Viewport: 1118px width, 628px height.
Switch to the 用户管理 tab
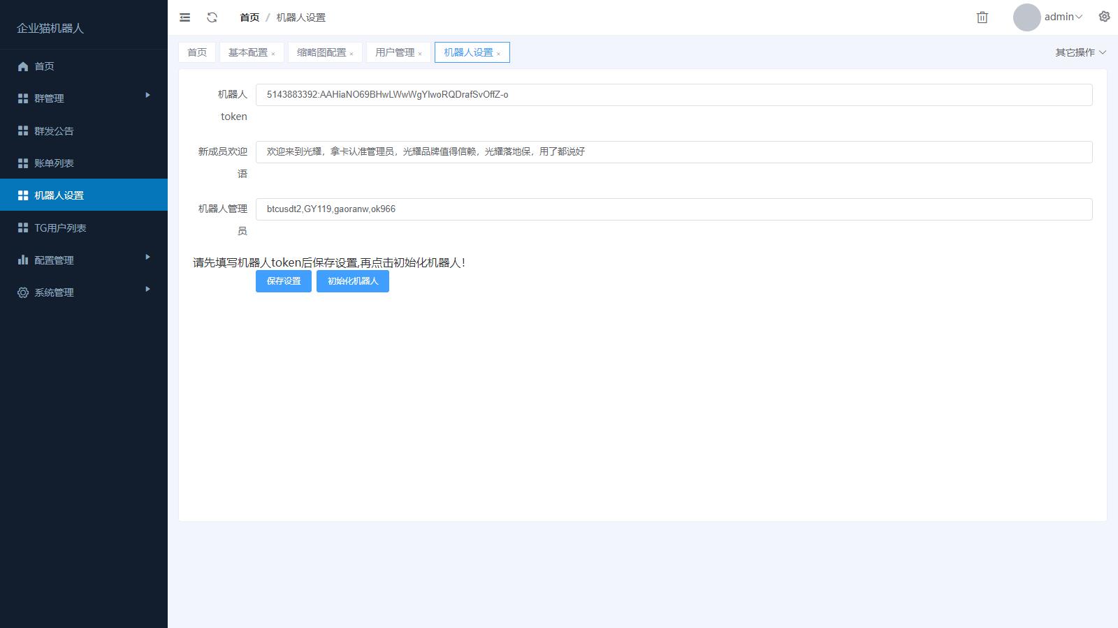(394, 52)
